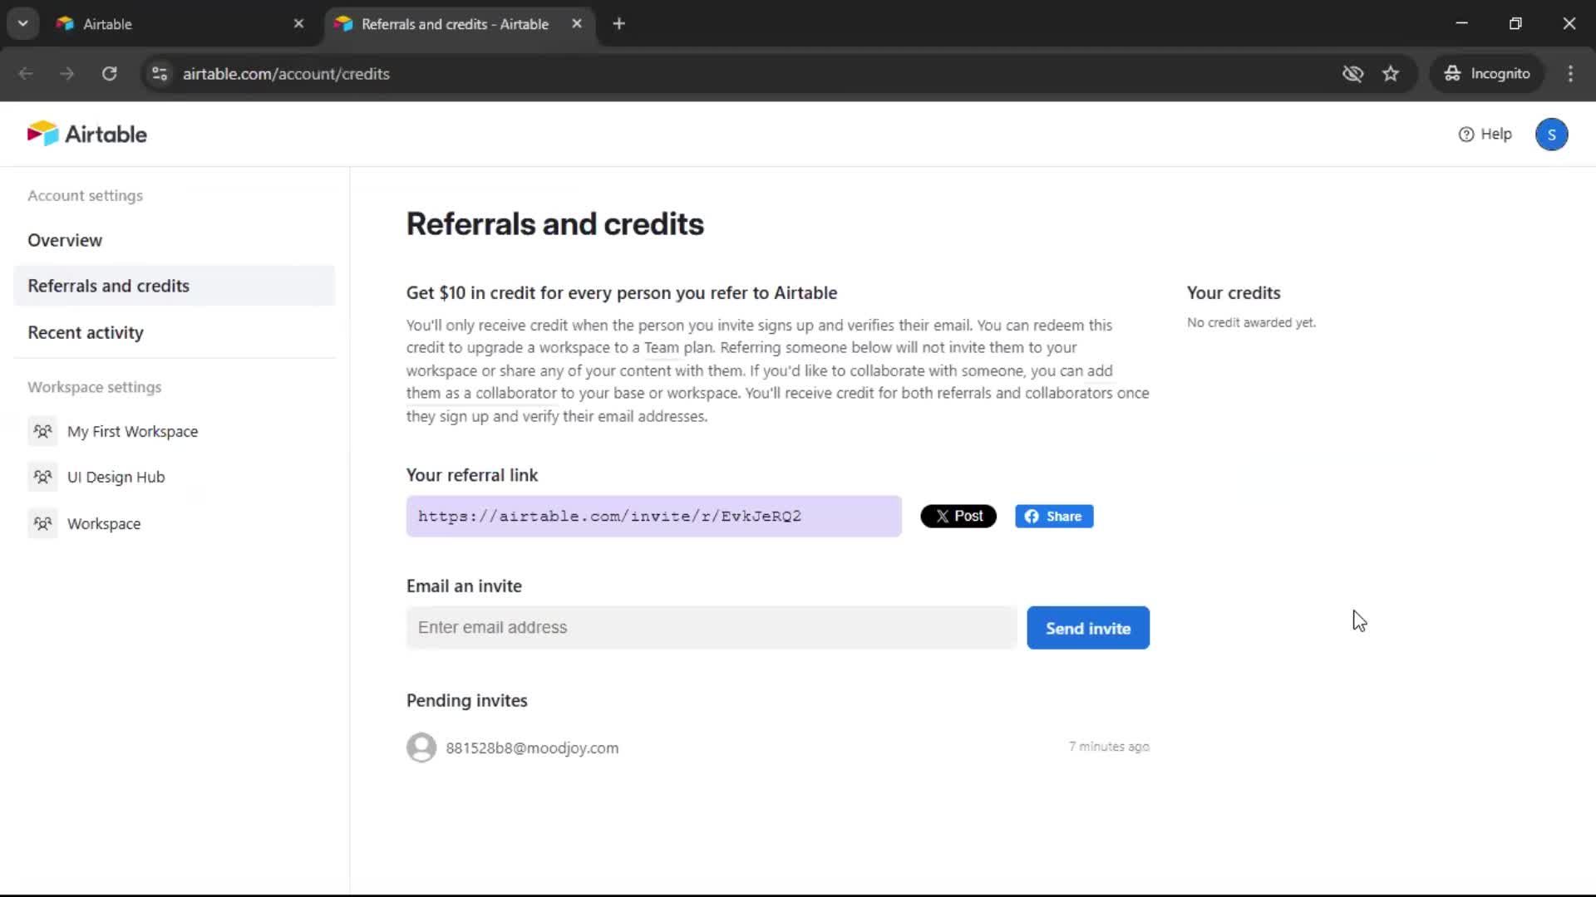Click the Referrals and credits heading
This screenshot has height=897, width=1596.
pos(554,224)
